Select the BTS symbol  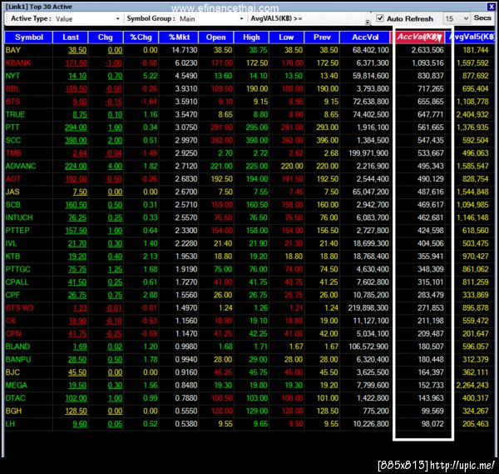12,102
